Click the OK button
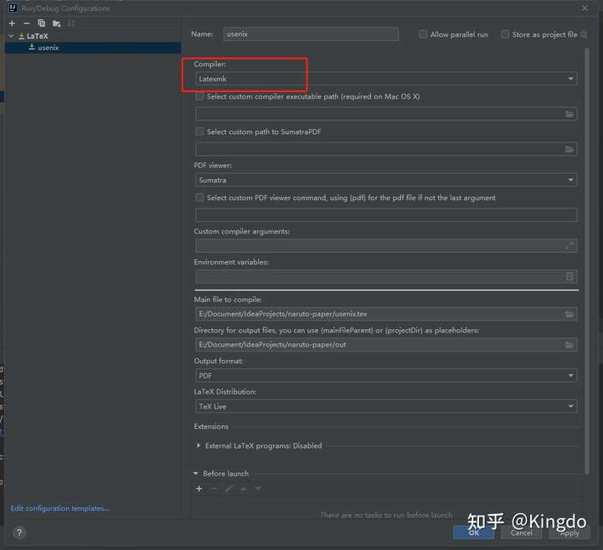The height and width of the screenshot is (550, 603). tap(474, 532)
